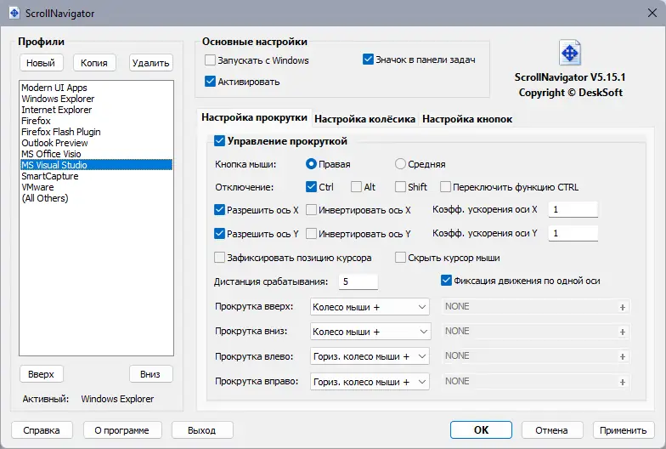
Task: Select Outlook Preview profile
Action: 97,143
